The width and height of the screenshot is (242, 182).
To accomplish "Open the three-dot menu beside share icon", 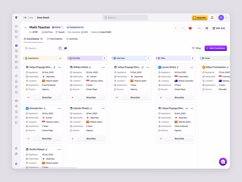I will 199,28.
